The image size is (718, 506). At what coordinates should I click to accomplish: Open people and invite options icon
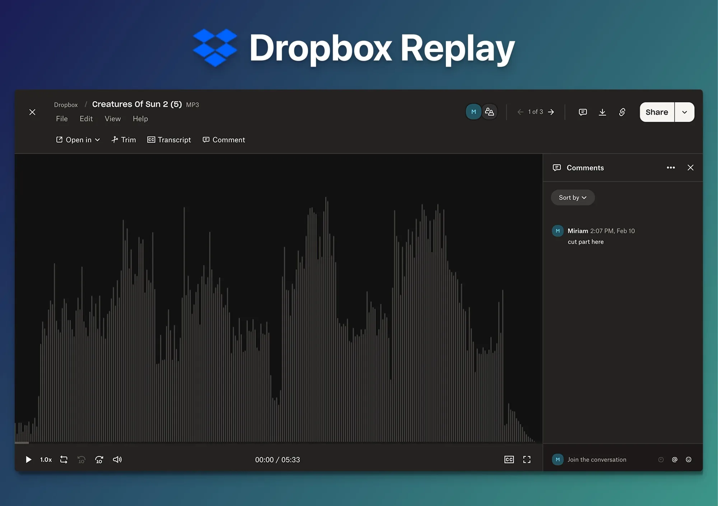coord(490,112)
